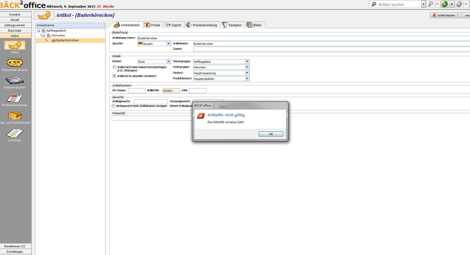
Task: Click the 'Artikel löschen' button
Action: pos(443,15)
